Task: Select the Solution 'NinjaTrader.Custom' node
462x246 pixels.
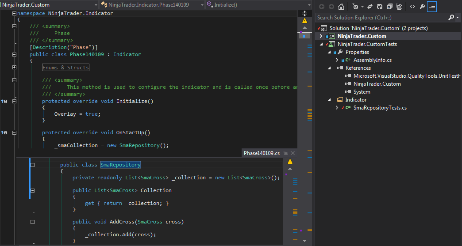Action: coord(378,28)
